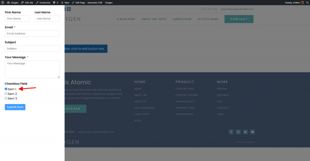The width and height of the screenshot is (310, 161).
Task: Click into the Email Address field
Action: click(32, 34)
